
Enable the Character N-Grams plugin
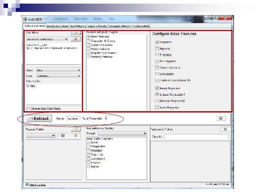coord(89,41)
